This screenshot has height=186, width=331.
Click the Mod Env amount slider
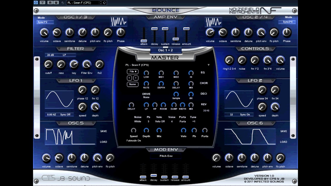[x=185, y=177]
